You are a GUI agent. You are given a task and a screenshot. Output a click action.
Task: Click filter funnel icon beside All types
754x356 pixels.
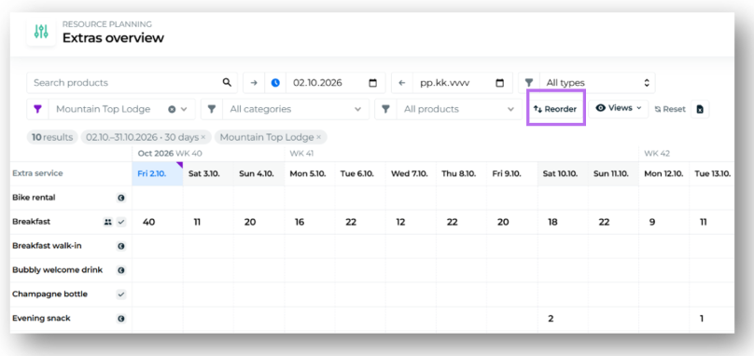pos(529,83)
